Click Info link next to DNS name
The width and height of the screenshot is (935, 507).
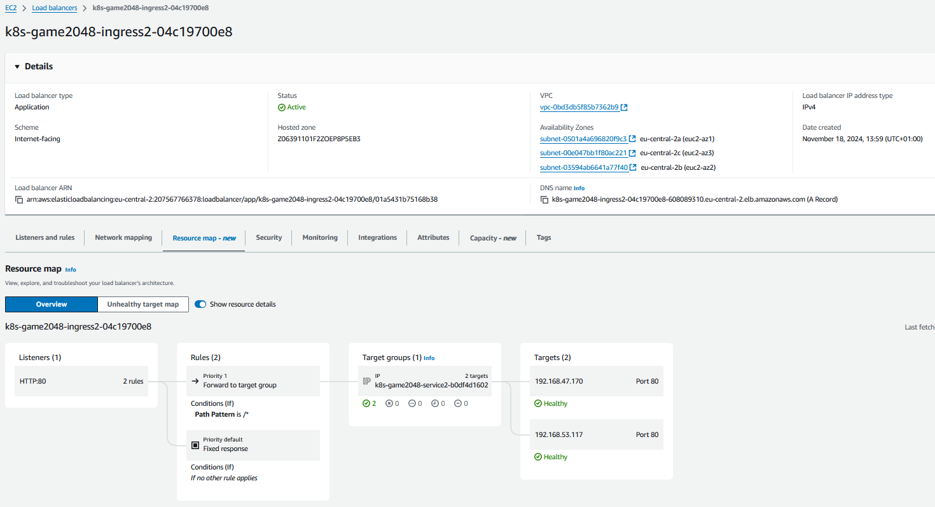pyautogui.click(x=579, y=188)
